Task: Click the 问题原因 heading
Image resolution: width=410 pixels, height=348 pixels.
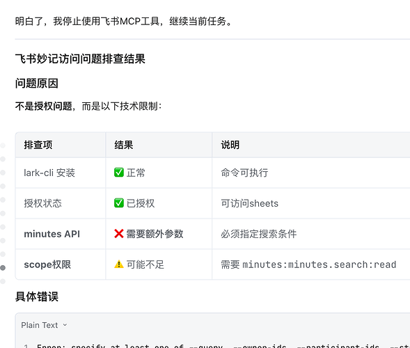Action: 37,84
